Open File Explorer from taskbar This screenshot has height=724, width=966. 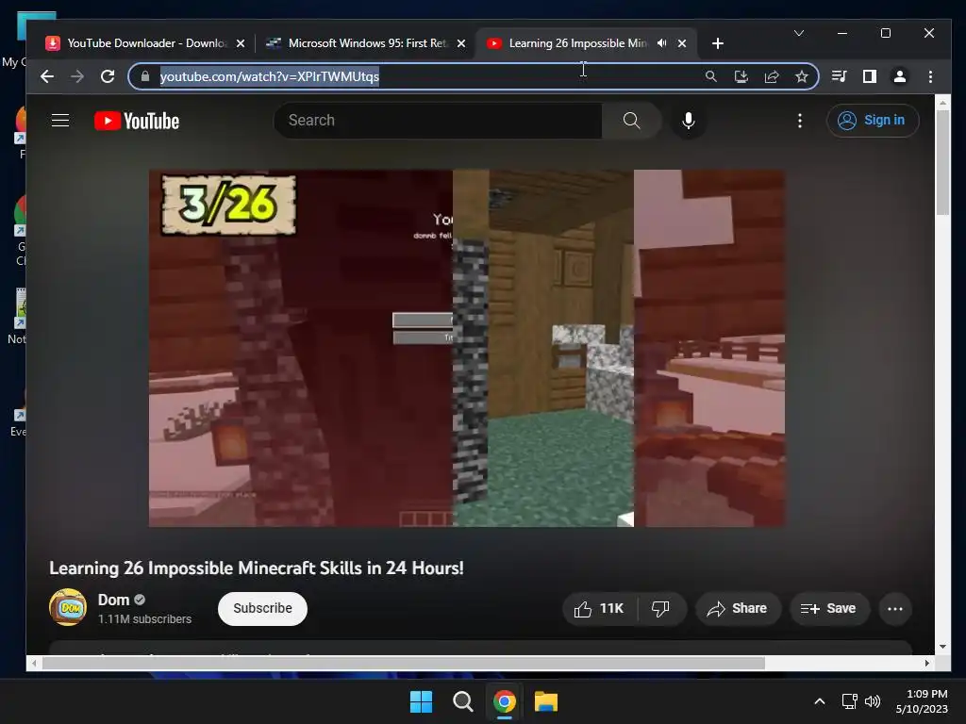(546, 701)
